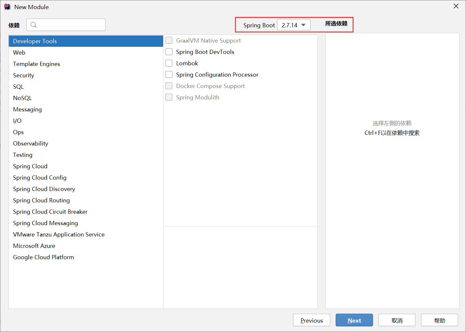Click the Ctrl+F以在依赖中搜索 hint text
Image resolution: width=466 pixels, height=332 pixels.
(392, 133)
